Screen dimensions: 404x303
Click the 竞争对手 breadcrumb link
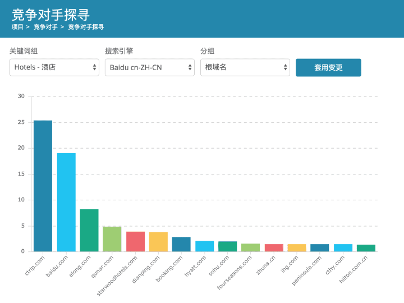[x=45, y=27]
